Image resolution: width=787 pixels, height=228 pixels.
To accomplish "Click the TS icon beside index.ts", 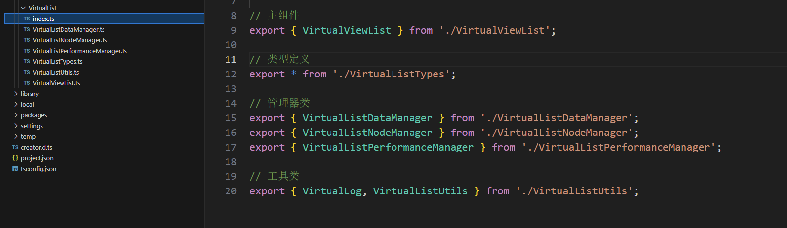I will (x=27, y=19).
